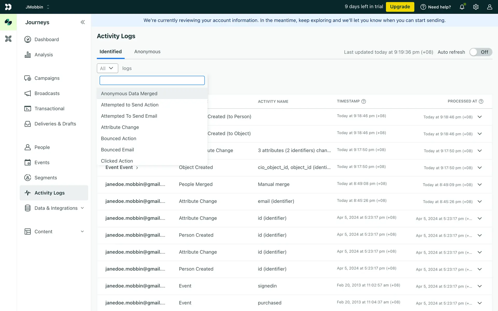This screenshot has width=498, height=311.
Task: Click the Broadcasts megaphone icon
Action: point(27,93)
